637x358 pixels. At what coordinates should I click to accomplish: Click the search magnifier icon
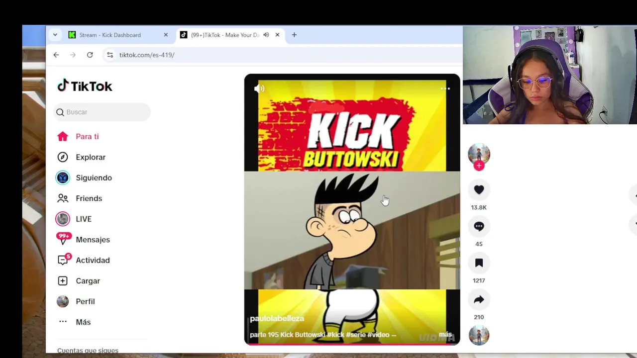[60, 112]
